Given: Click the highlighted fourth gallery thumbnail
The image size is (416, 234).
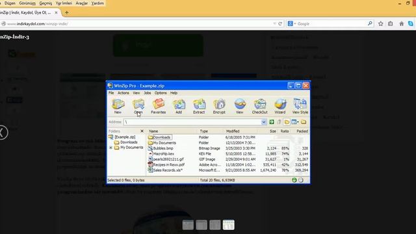Looking at the screenshot, I should [x=228, y=225].
